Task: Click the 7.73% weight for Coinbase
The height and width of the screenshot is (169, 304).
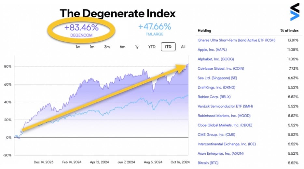Action: click(x=294, y=68)
